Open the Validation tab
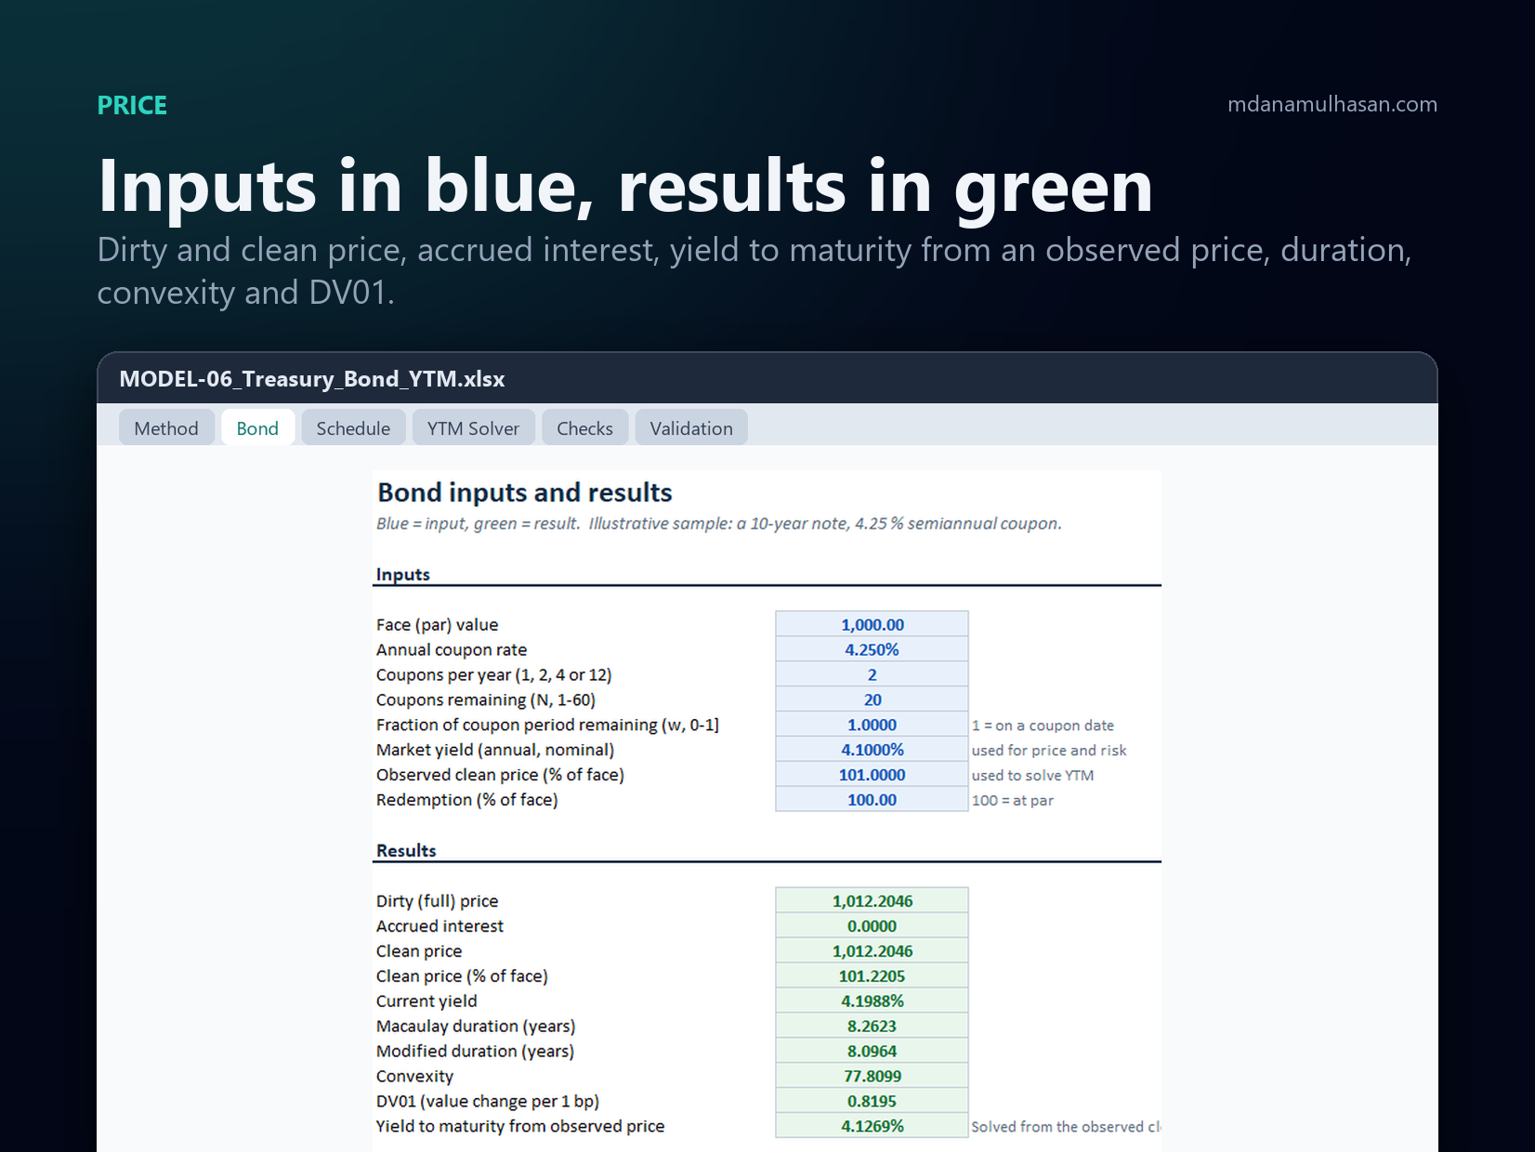This screenshot has width=1535, height=1152. click(x=691, y=428)
